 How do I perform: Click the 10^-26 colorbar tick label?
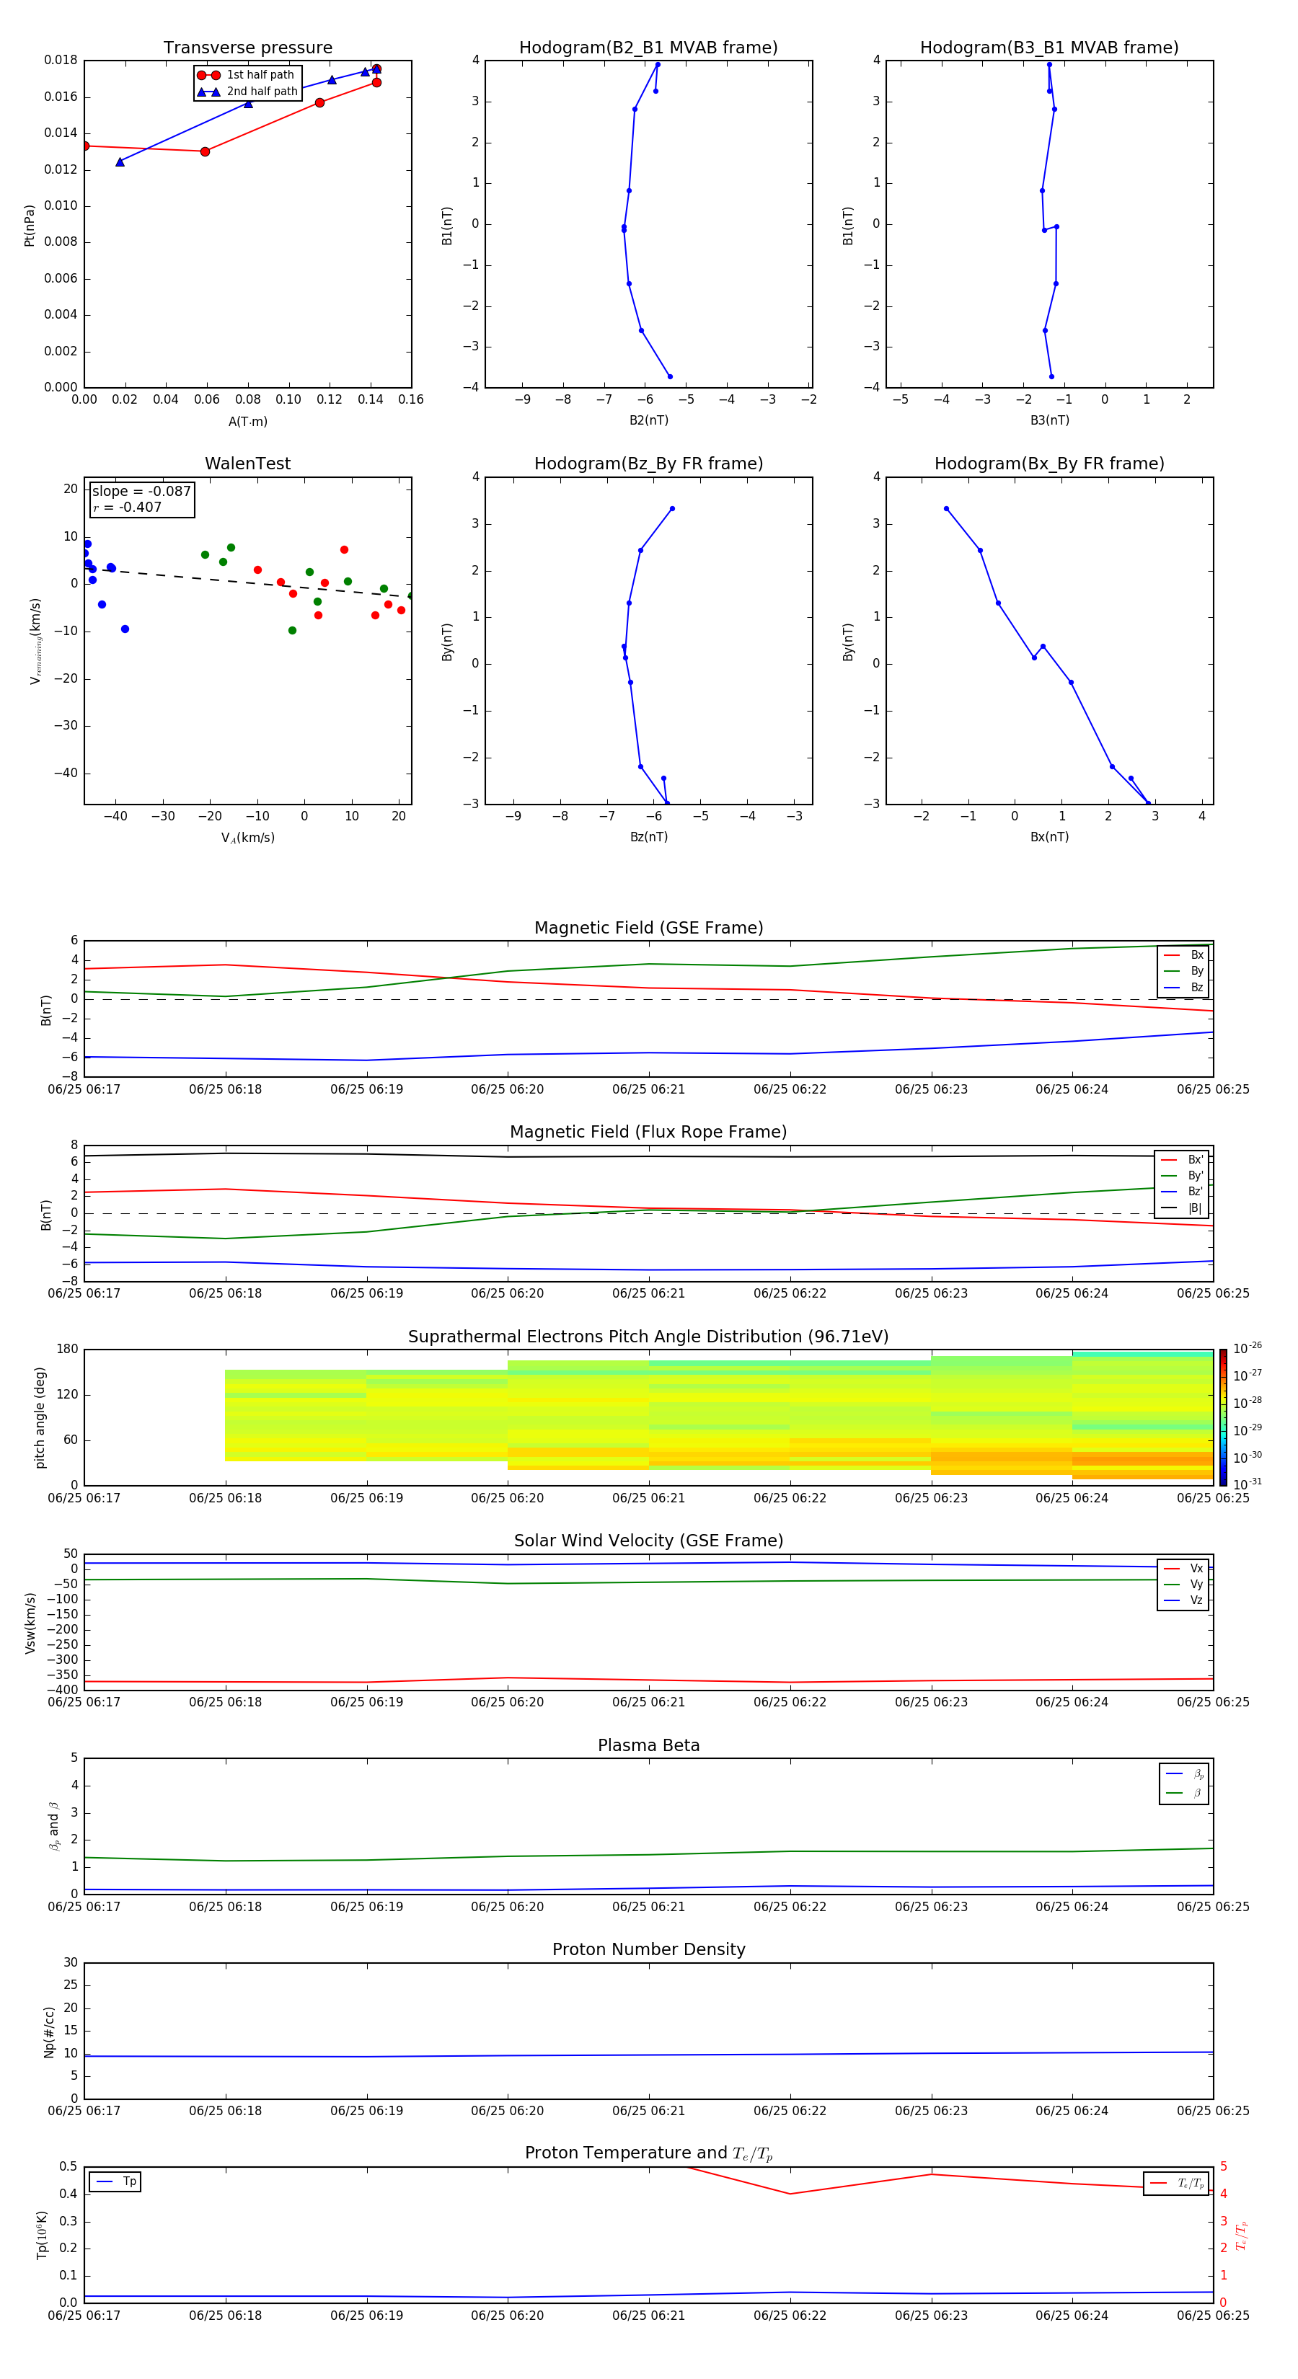pos(1248,1348)
